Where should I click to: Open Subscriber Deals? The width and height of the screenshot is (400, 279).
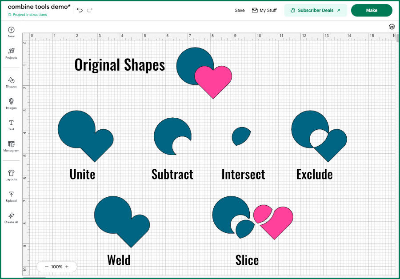click(x=316, y=11)
